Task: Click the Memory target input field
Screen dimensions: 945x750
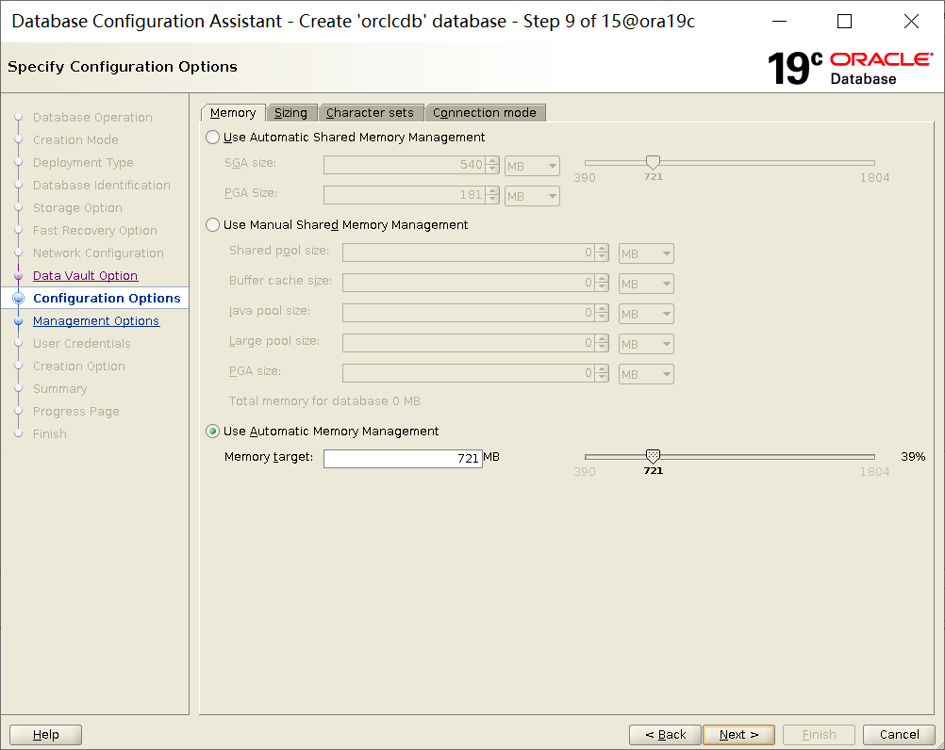Action: point(403,458)
